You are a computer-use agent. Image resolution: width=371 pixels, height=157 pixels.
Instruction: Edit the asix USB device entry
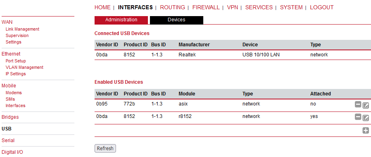366,105
